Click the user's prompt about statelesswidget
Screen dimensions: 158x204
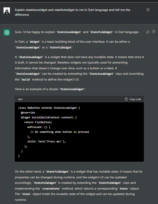72,12
